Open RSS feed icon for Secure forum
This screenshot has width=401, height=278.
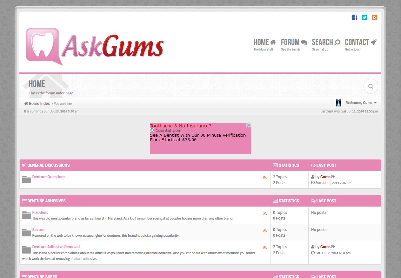[x=265, y=231]
